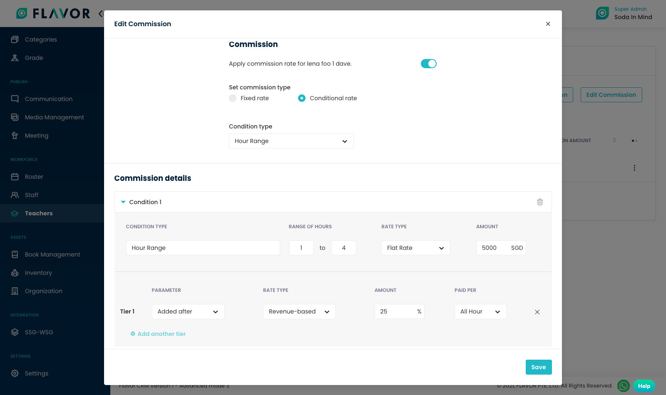Go to Book Management in sidebar
Viewport: 666px width, 395px height.
[x=52, y=254]
